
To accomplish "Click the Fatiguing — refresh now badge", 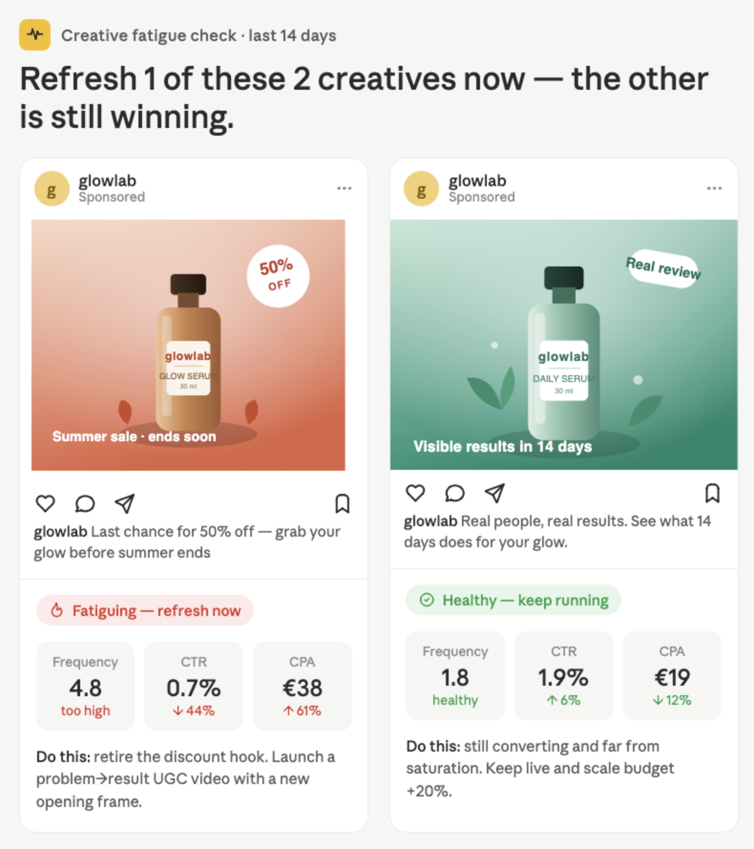I will click(x=145, y=610).
